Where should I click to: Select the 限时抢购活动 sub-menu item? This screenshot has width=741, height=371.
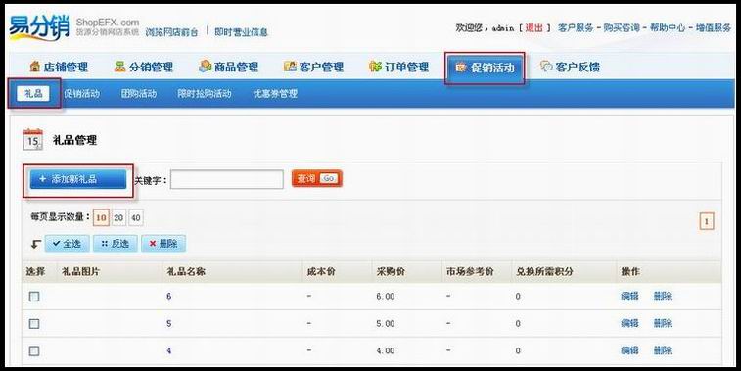click(205, 94)
